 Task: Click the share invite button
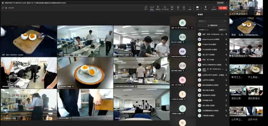coord(212,25)
